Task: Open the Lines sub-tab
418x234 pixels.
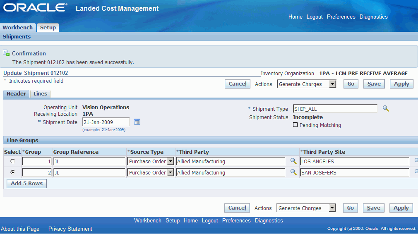Action: 40,94
